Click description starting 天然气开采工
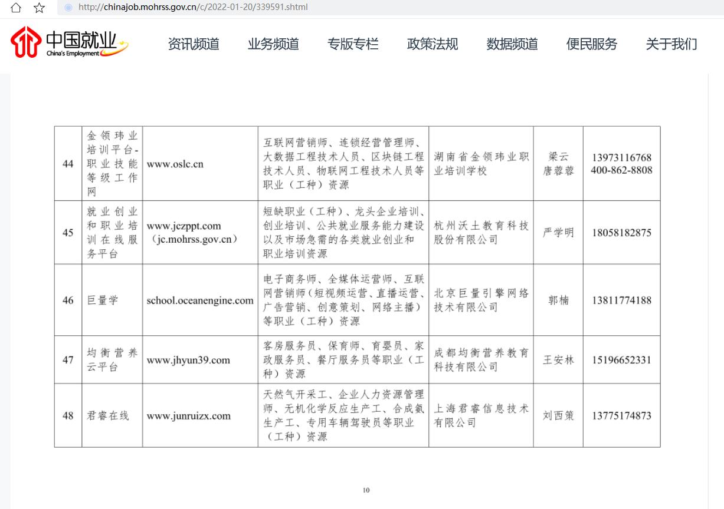Image resolution: width=724 pixels, height=509 pixels. [343, 416]
